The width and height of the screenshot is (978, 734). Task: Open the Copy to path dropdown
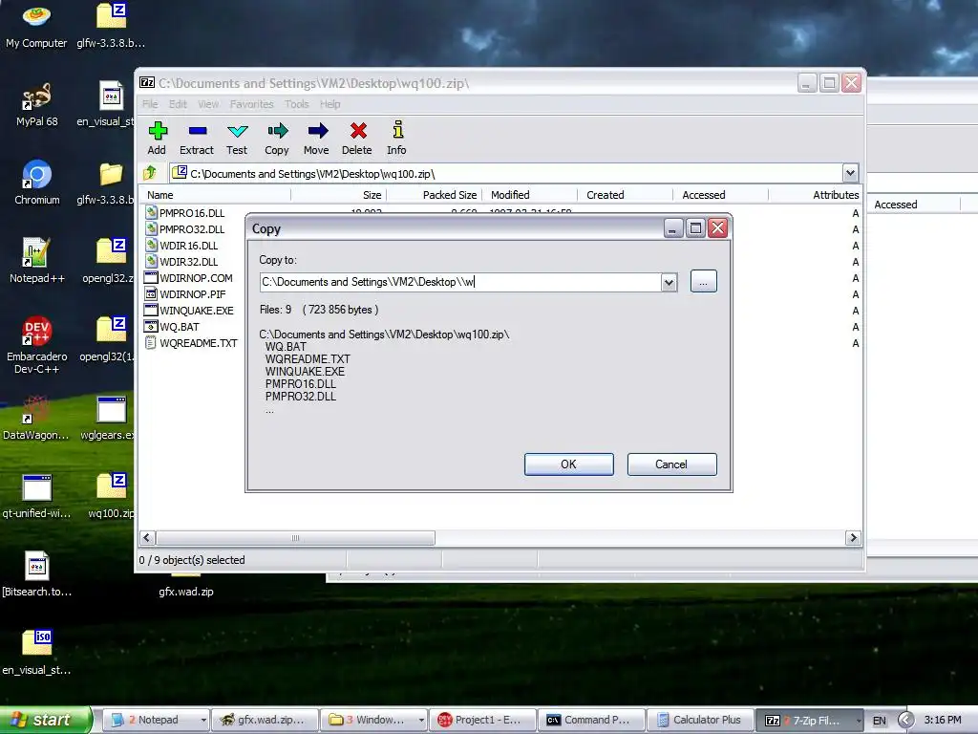pos(669,282)
